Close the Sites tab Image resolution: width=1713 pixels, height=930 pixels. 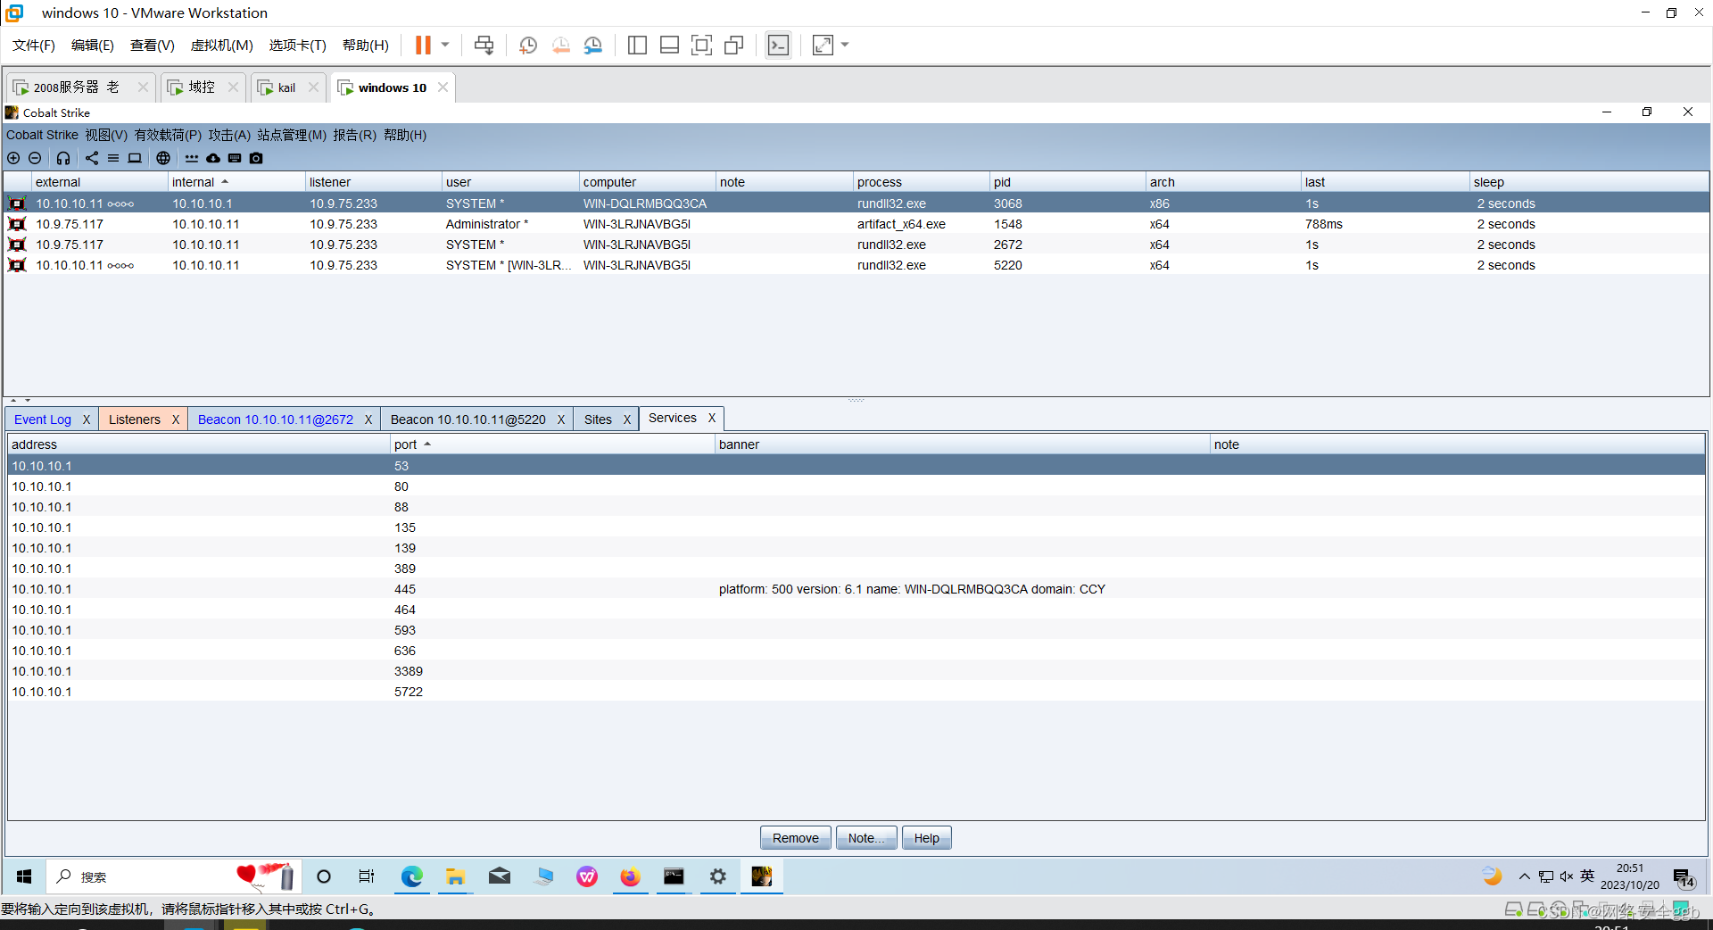[627, 419]
